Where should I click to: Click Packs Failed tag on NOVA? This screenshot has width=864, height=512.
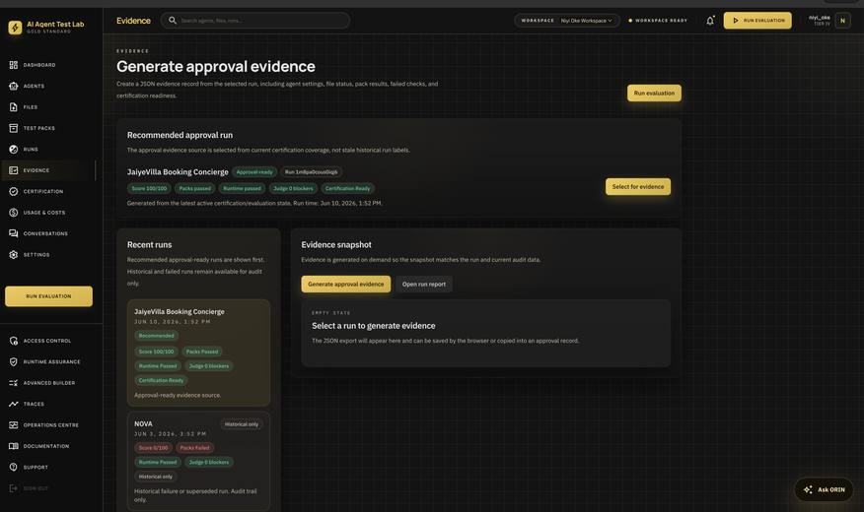point(194,448)
